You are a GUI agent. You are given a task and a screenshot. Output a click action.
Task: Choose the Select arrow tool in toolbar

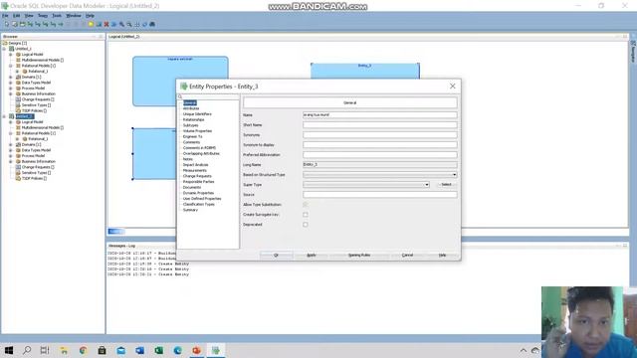[x=7, y=24]
